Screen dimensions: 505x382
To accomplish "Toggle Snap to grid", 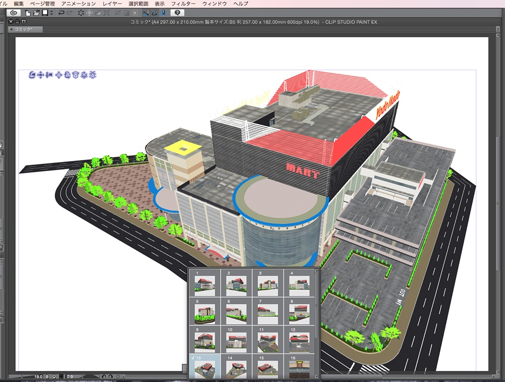I will point(163,13).
